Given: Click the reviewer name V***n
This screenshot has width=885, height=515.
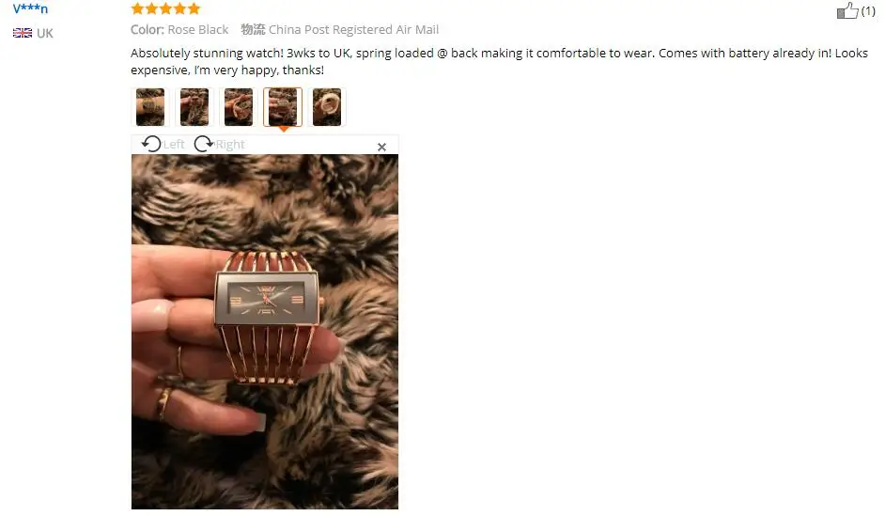Looking at the screenshot, I should pyautogui.click(x=30, y=8).
